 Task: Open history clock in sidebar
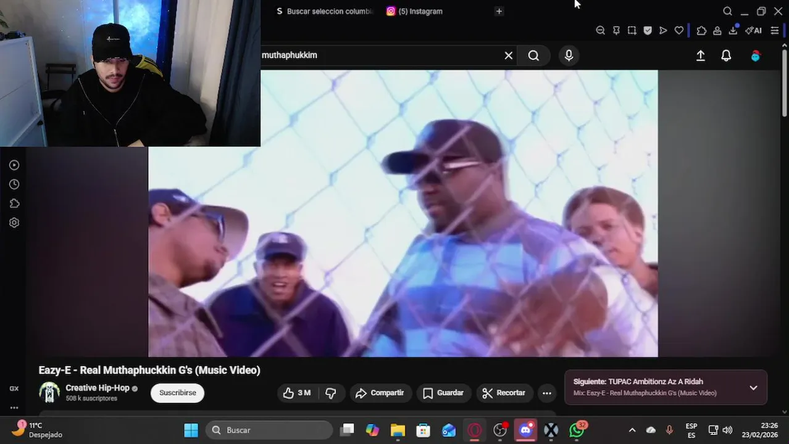[x=14, y=184]
